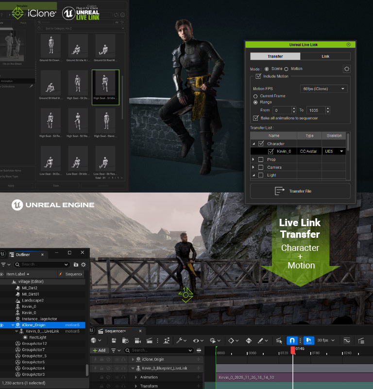Open the Sequencer 30 fps dropdown
Image resolution: width=373 pixels, height=389 pixels.
click(326, 340)
